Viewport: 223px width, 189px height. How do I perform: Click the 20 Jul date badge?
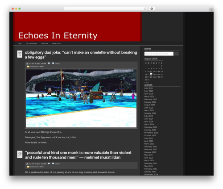coord(20,54)
